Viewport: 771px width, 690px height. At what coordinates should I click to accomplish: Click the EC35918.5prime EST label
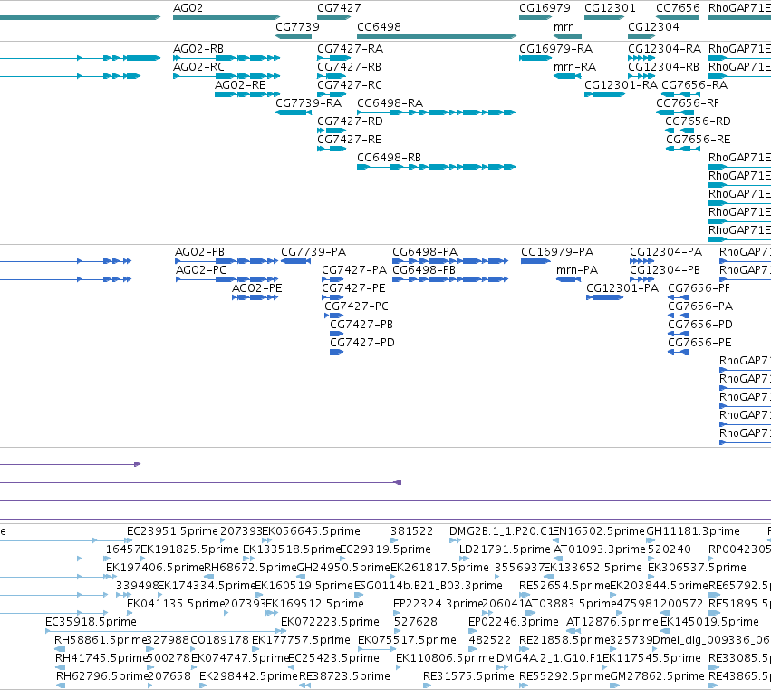tap(91, 622)
